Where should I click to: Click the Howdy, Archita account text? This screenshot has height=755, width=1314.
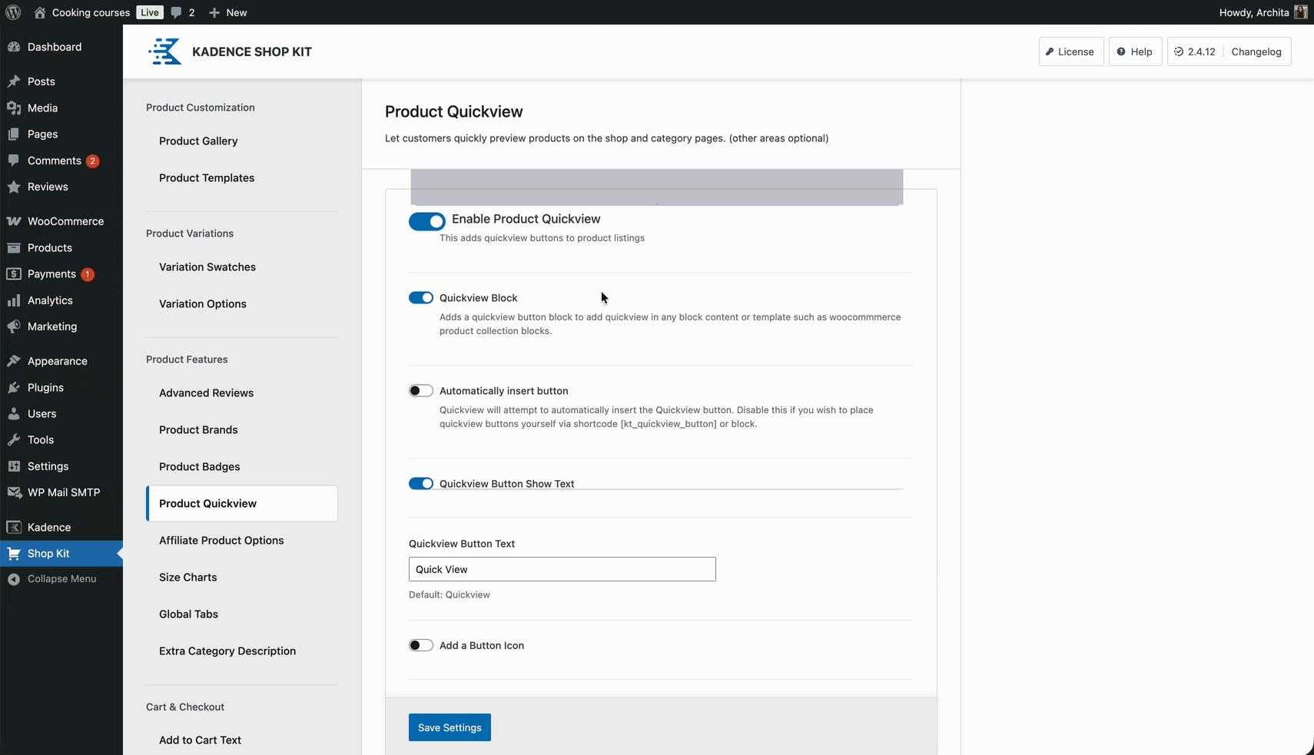click(x=1254, y=12)
